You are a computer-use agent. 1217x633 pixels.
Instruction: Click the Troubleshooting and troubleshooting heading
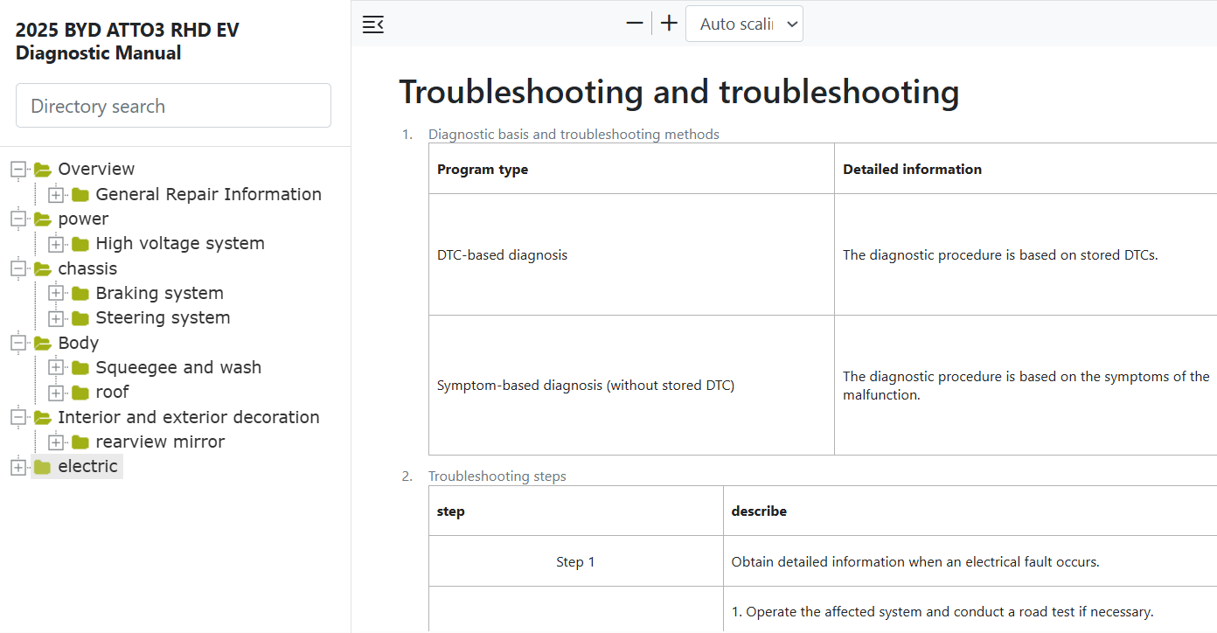coord(679,92)
